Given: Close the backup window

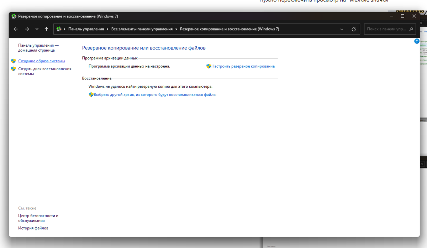Looking at the screenshot, I should 414,16.
